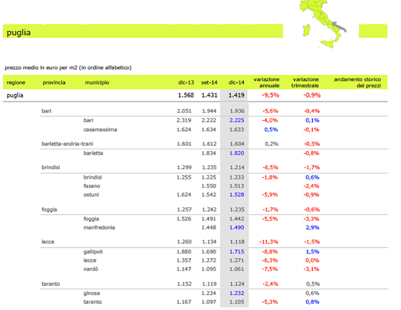Click puglia annual variation -9,5%

coord(270,95)
